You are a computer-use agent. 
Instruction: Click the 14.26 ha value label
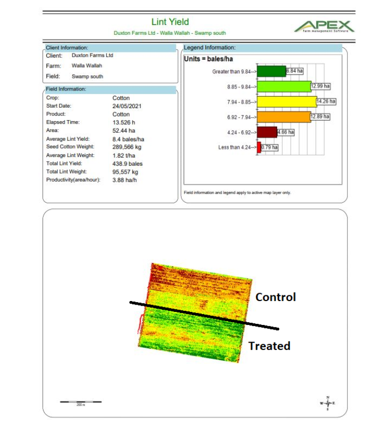click(326, 101)
